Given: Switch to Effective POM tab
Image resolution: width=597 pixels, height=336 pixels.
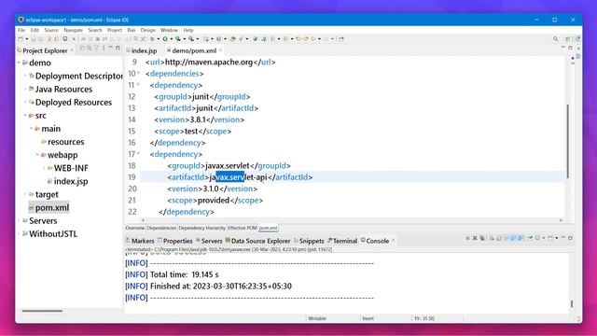Looking at the screenshot, I should coord(243,228).
